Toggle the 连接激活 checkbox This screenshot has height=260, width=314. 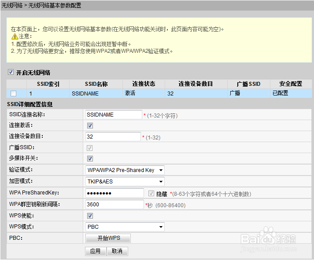pyautogui.click(x=90, y=125)
